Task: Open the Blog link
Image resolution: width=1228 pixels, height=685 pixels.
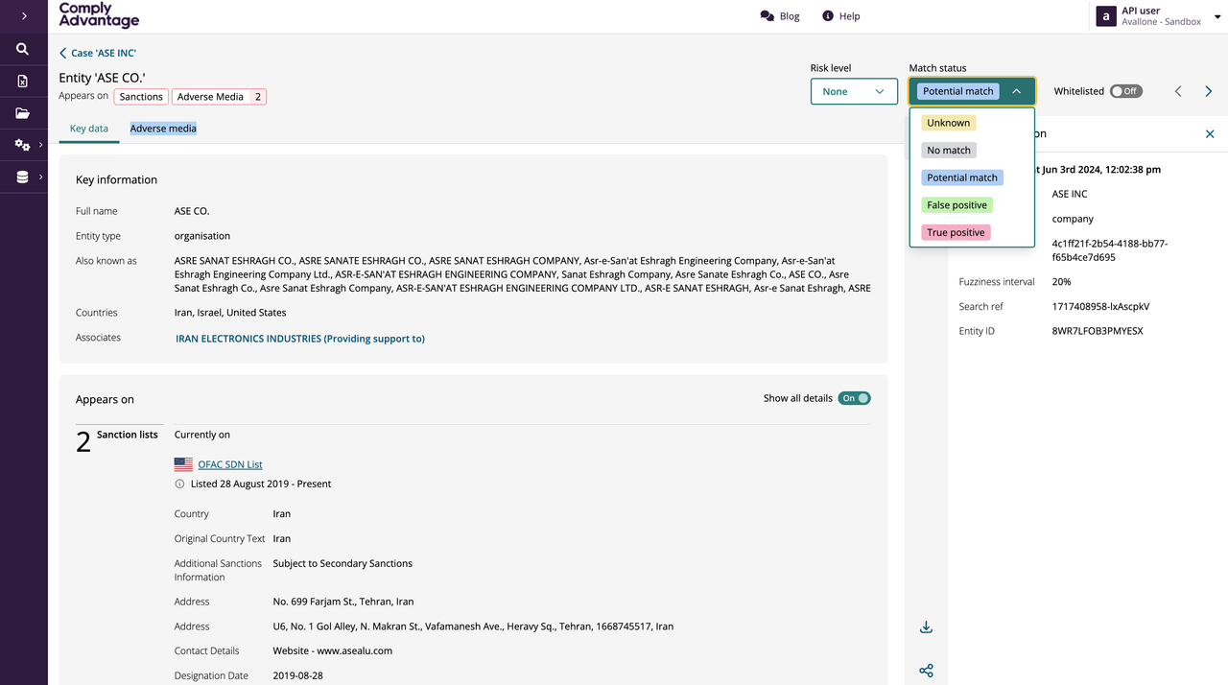Action: coord(790,16)
